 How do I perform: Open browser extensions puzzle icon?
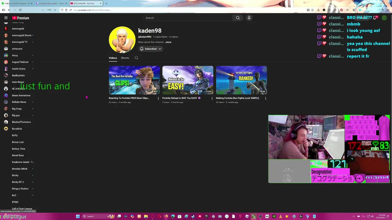(x=330, y=10)
